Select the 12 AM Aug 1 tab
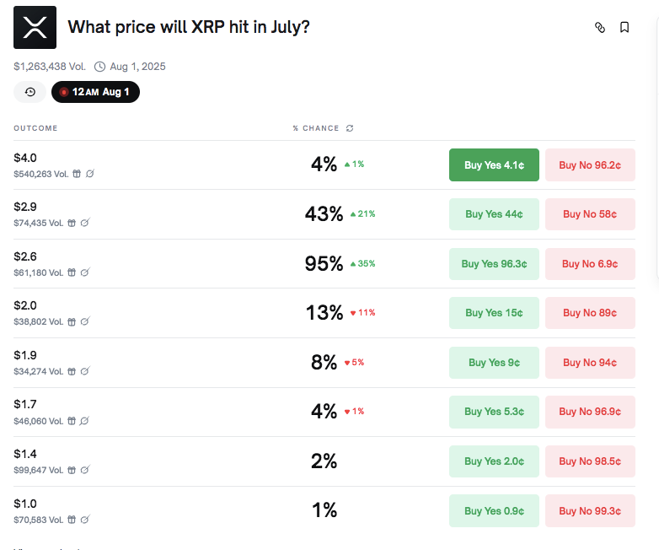Screen dimensions: 659x550 pyautogui.click(x=95, y=92)
